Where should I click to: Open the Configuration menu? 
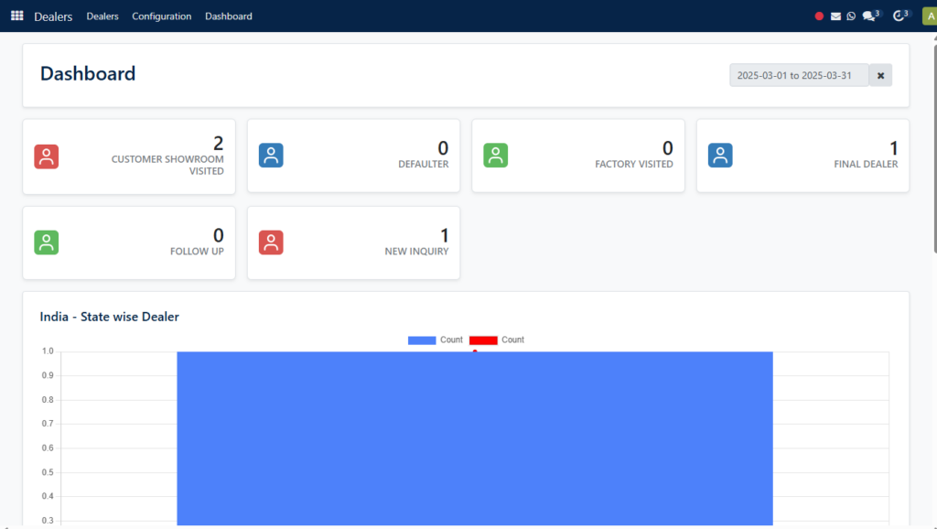[161, 16]
